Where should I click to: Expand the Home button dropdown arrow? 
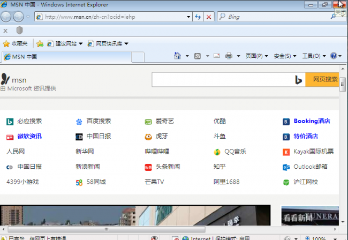(187, 56)
